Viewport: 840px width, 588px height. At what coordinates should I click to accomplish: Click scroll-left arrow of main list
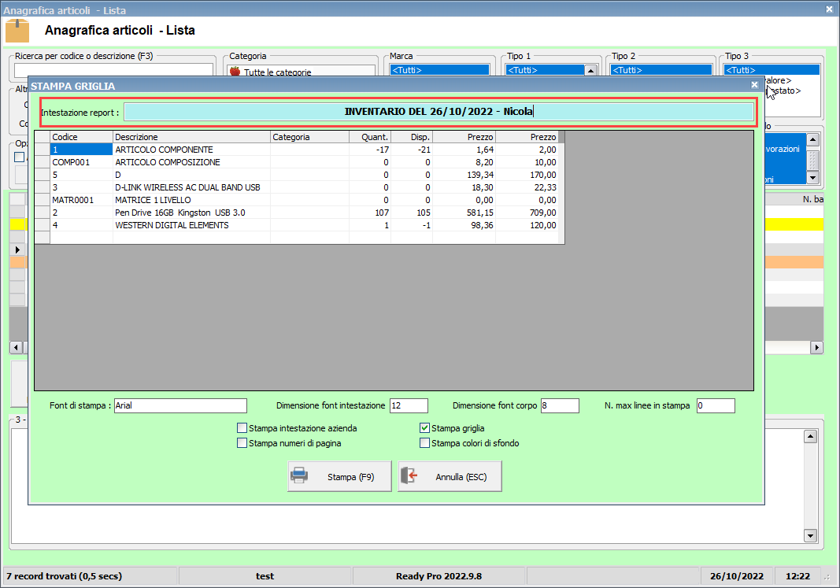tap(16, 348)
